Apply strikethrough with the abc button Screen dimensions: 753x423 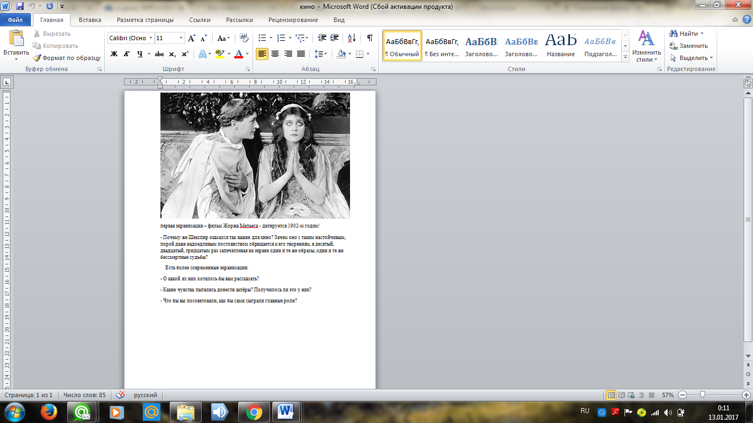click(159, 54)
